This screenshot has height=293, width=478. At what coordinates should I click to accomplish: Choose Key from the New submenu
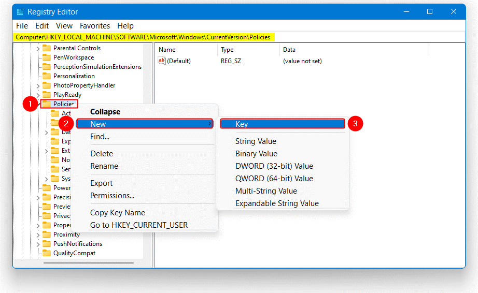(x=283, y=124)
